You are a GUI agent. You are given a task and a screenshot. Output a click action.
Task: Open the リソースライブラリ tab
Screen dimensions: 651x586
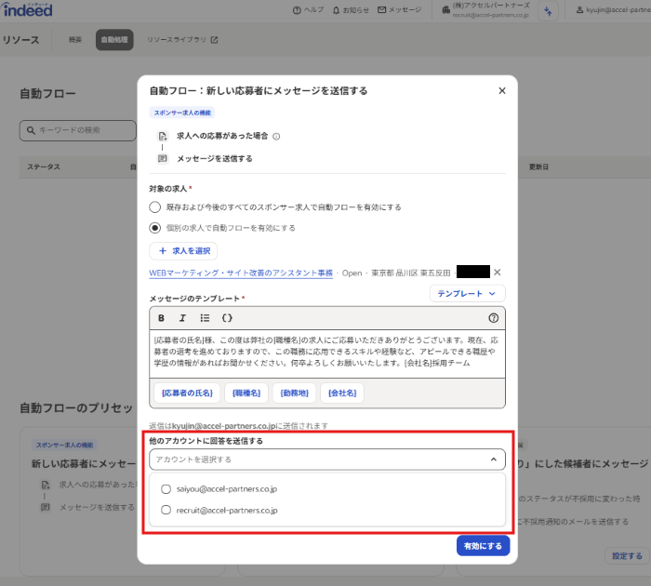[182, 40]
